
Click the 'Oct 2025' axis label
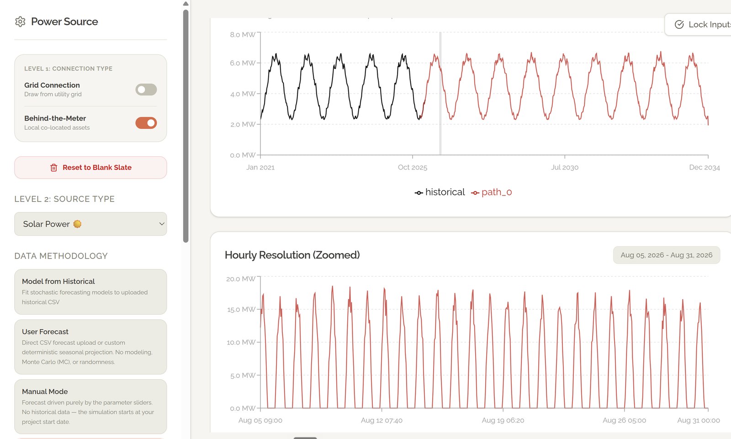coord(413,167)
